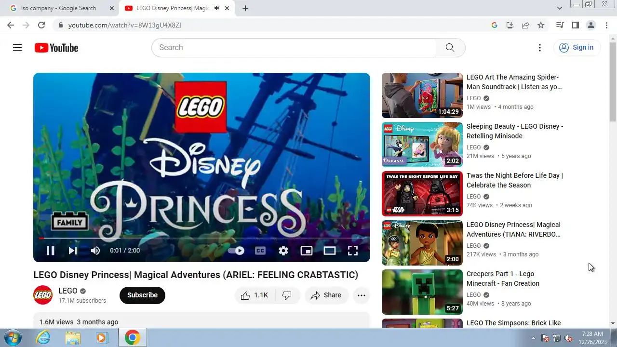This screenshot has width=617, height=347.
Task: Open a new browser tab
Action: tap(245, 8)
